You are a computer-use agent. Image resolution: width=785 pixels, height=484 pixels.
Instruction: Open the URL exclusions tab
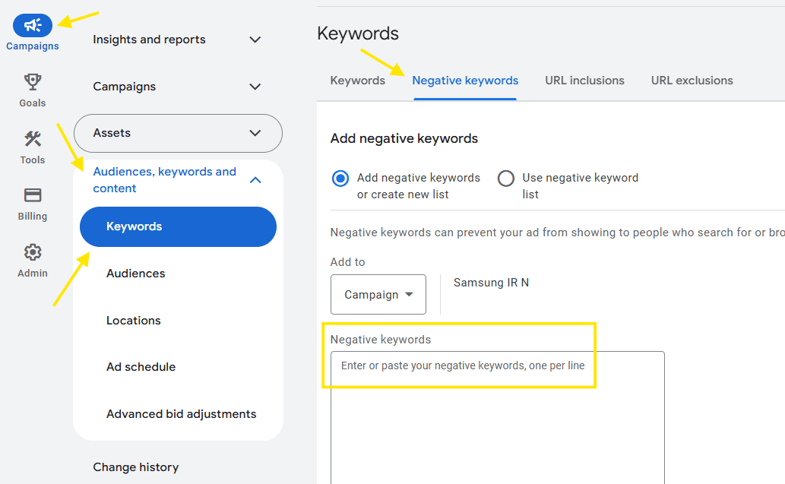[x=692, y=81]
